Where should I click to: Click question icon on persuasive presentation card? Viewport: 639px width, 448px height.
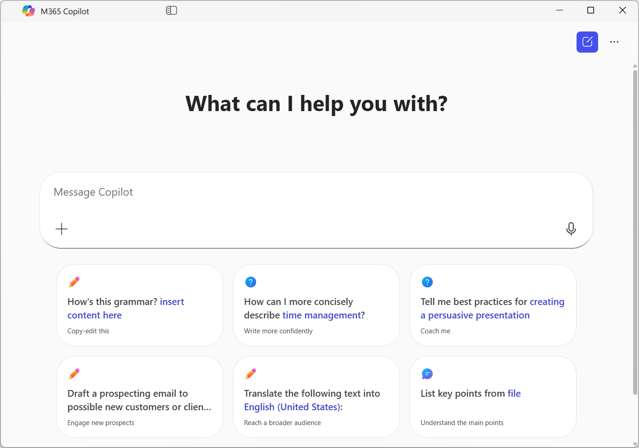click(427, 282)
